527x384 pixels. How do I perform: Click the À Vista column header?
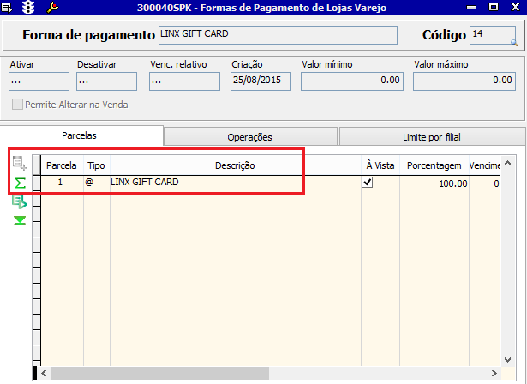pos(380,165)
